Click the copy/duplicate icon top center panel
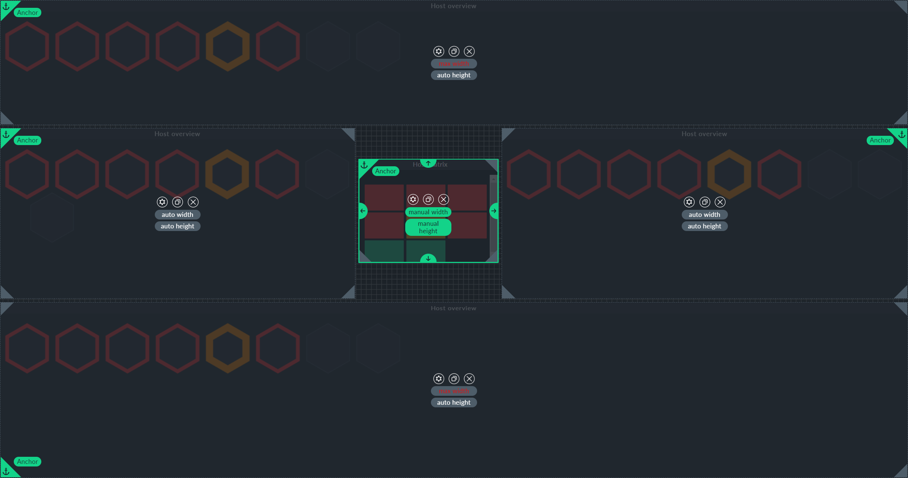 click(x=453, y=51)
